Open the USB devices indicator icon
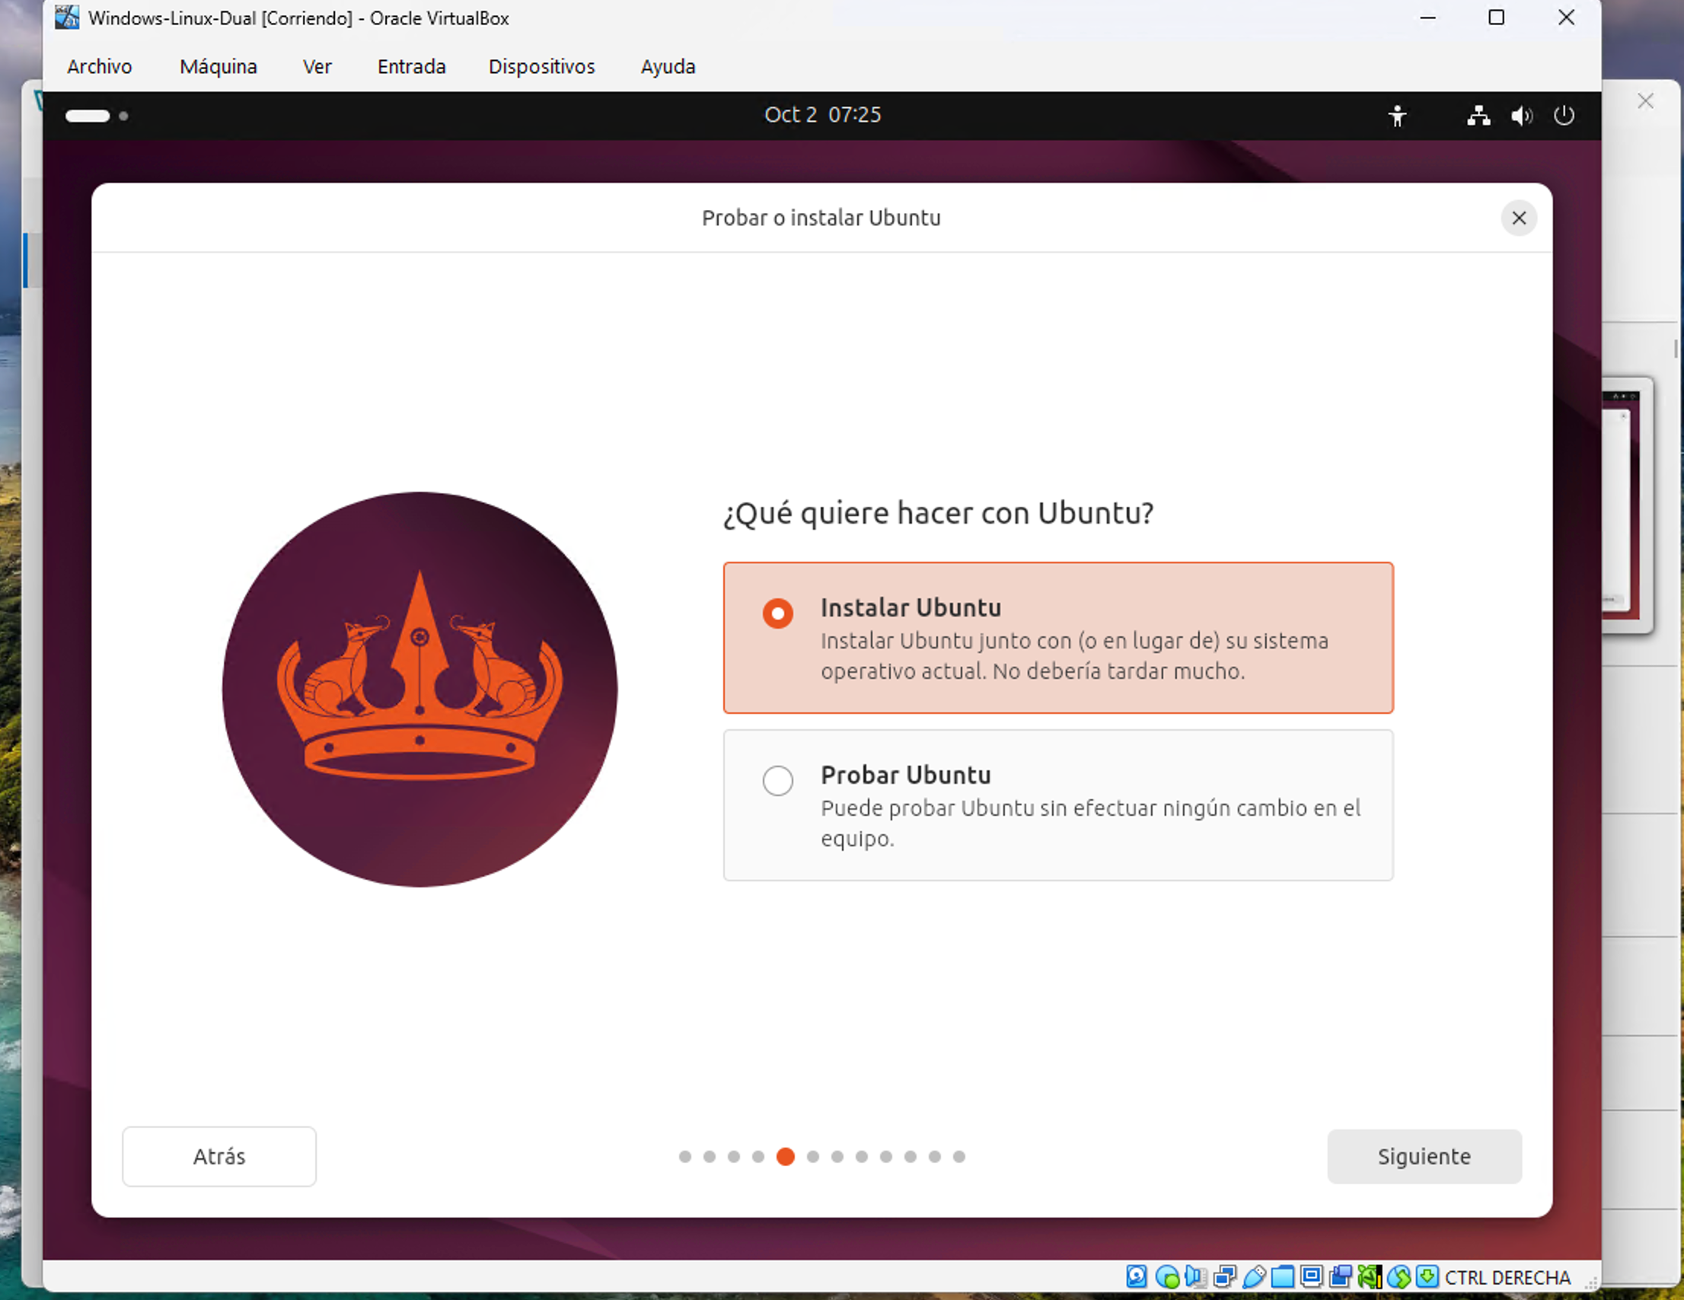The height and width of the screenshot is (1300, 1684). point(1255,1277)
